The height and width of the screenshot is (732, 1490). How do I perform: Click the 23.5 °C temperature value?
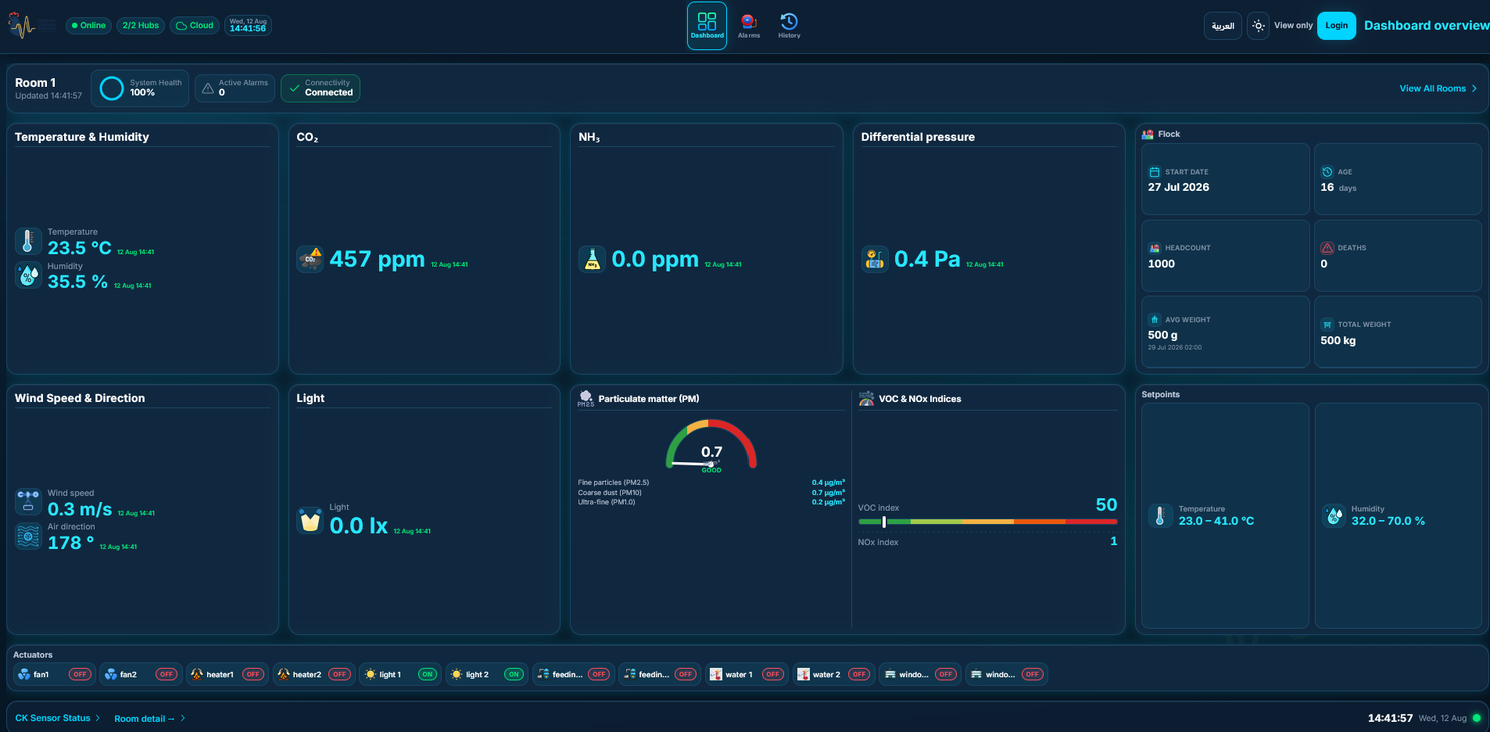(80, 248)
